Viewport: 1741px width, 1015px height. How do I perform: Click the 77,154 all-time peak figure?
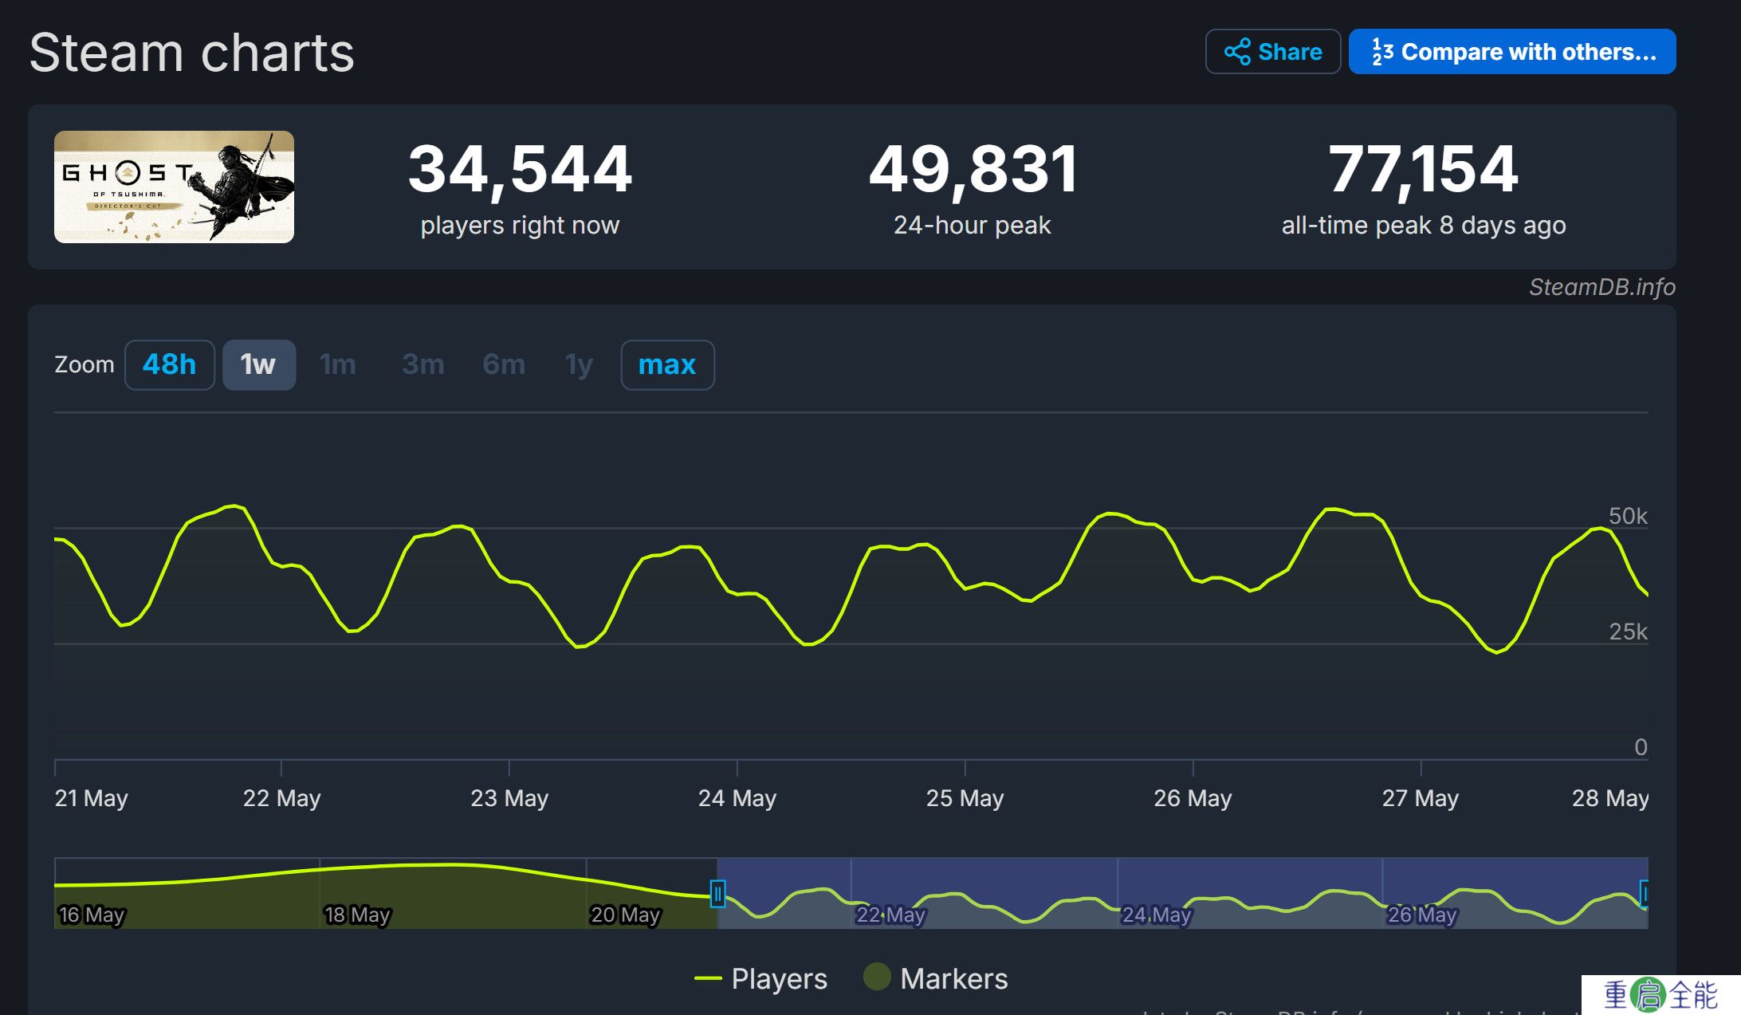coord(1424,169)
